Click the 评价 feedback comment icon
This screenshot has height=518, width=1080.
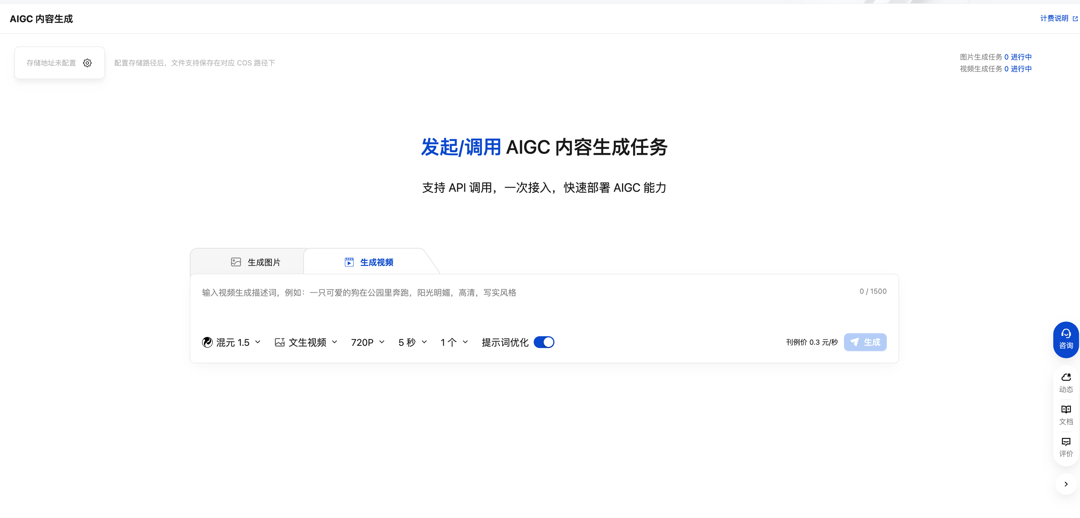tap(1066, 442)
